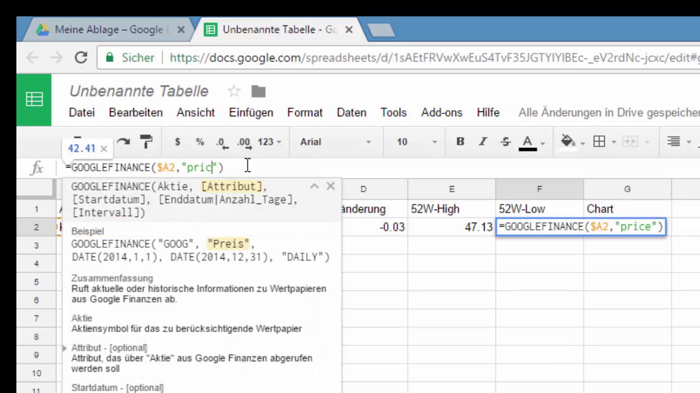The image size is (700, 393).
Task: Click the browser back arrow
Action: pos(32,57)
